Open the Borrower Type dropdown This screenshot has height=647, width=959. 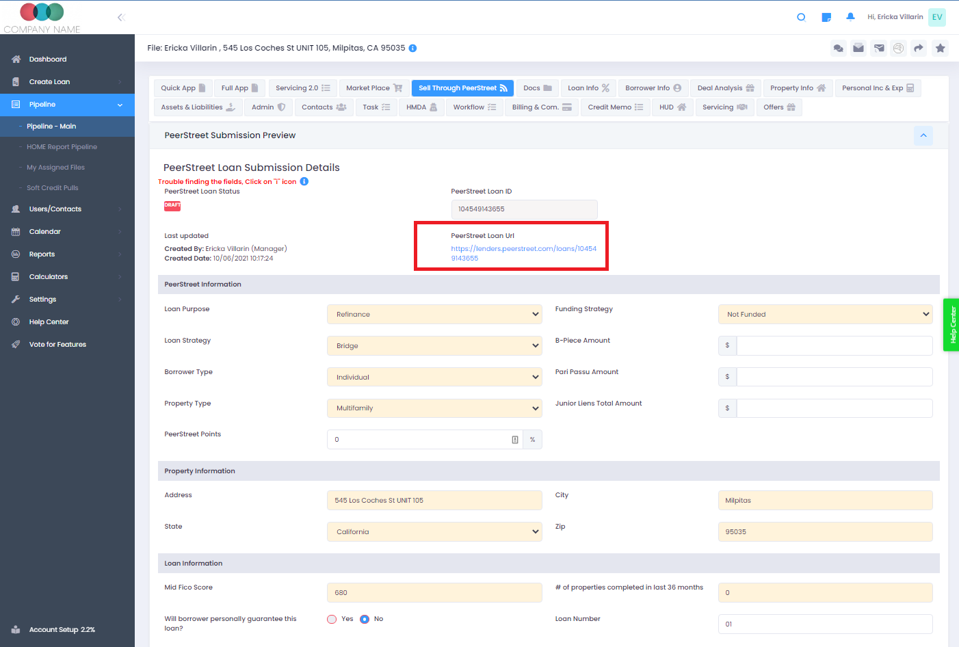pos(434,378)
